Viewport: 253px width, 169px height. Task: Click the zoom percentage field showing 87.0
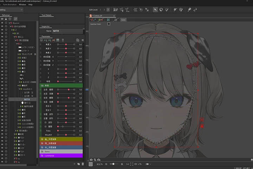click(99, 164)
